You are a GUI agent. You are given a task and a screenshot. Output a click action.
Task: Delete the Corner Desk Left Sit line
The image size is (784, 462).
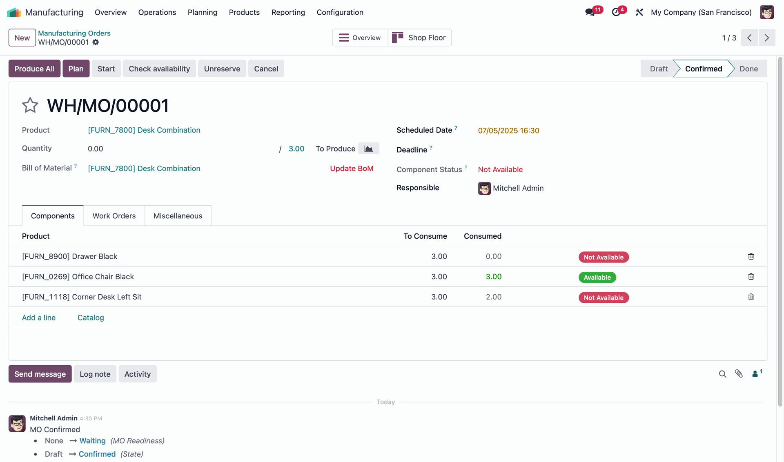751,297
